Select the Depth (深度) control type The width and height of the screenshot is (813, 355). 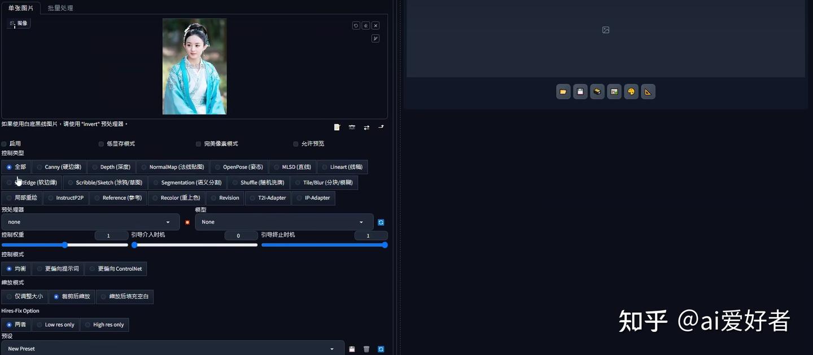111,167
